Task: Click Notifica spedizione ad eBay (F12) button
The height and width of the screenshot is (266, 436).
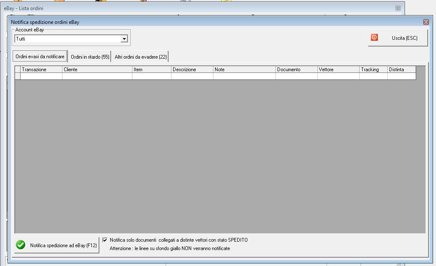Action: (57, 245)
